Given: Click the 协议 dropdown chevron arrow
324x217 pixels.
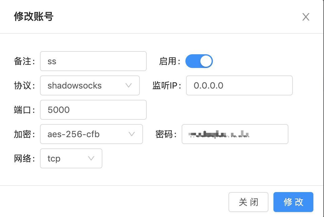Looking at the screenshot, I should coord(128,85).
